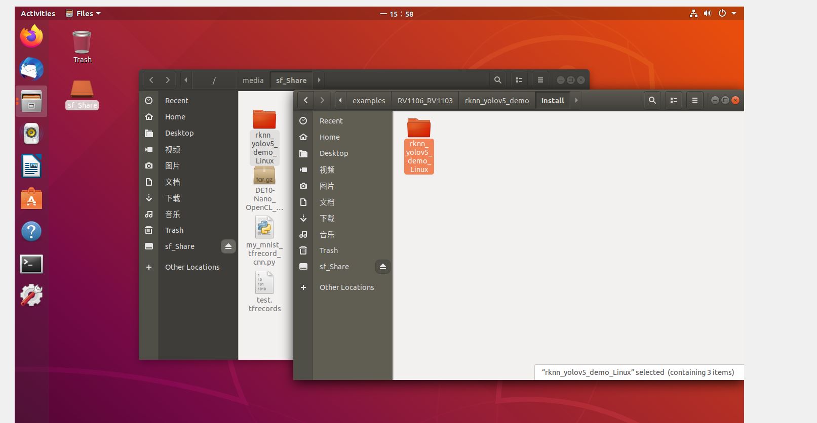Select rknn_yolov5_demo_Linux folder in sf_Share window
The image size is (817, 423).
(264, 137)
